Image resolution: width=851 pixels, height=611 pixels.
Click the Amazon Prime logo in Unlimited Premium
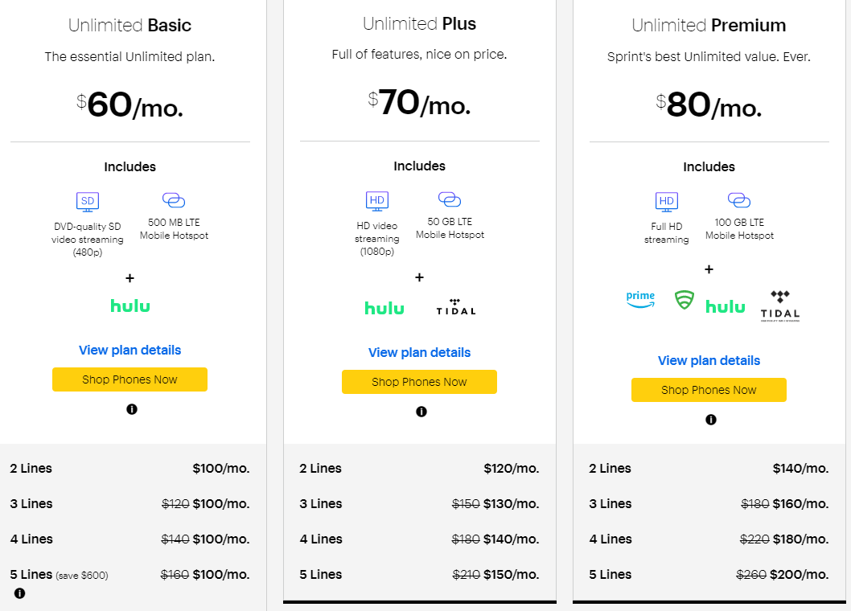(640, 299)
